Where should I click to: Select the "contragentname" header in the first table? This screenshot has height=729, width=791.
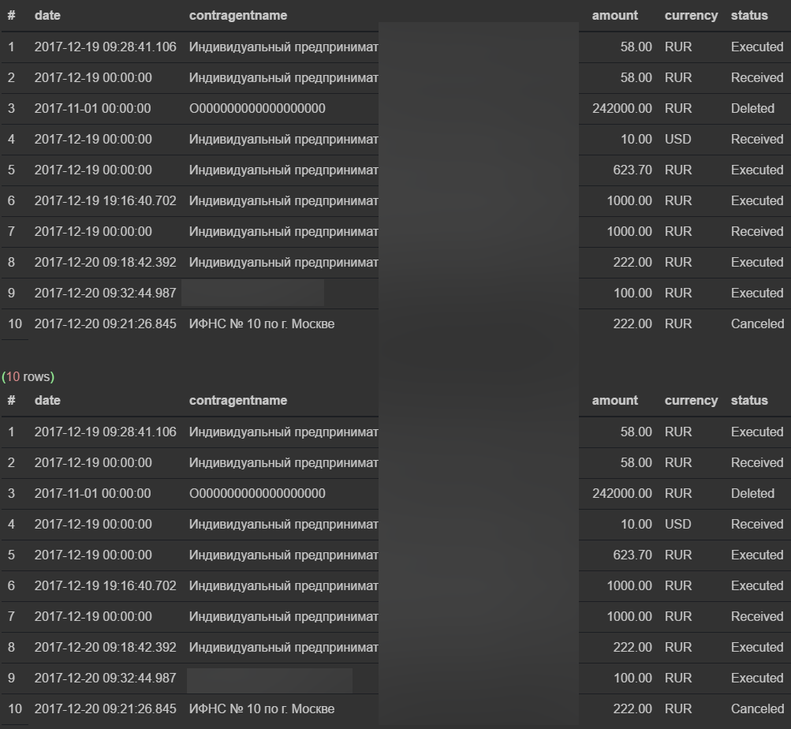[x=238, y=16]
